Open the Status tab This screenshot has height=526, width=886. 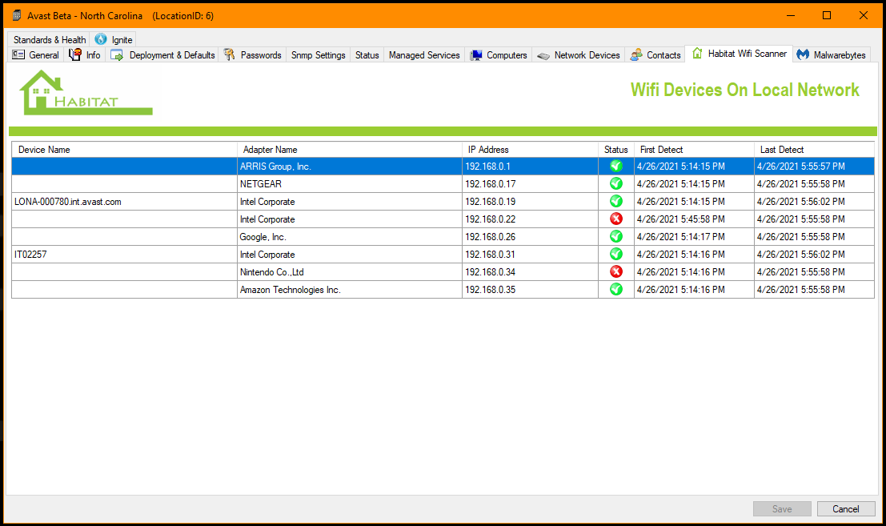coord(367,54)
